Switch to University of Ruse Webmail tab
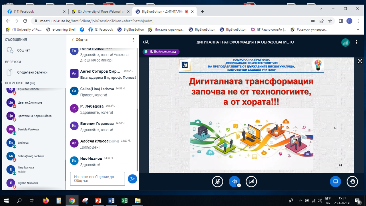The width and height of the screenshot is (366, 206). pyautogui.click(x=100, y=12)
